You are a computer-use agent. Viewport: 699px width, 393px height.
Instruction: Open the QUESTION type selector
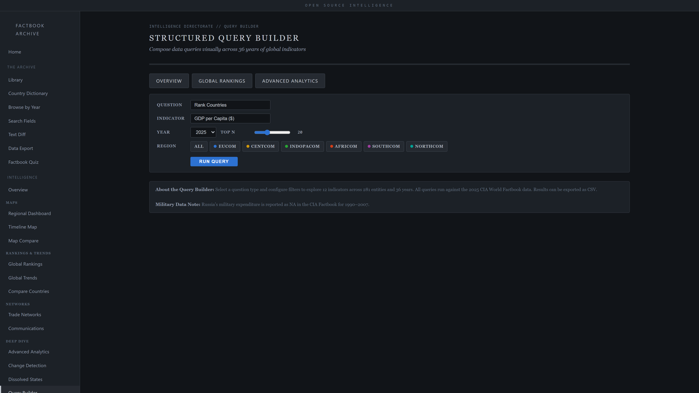point(230,105)
